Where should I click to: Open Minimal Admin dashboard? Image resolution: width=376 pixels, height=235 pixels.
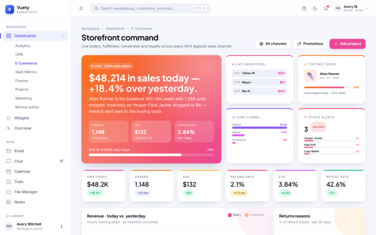27,107
